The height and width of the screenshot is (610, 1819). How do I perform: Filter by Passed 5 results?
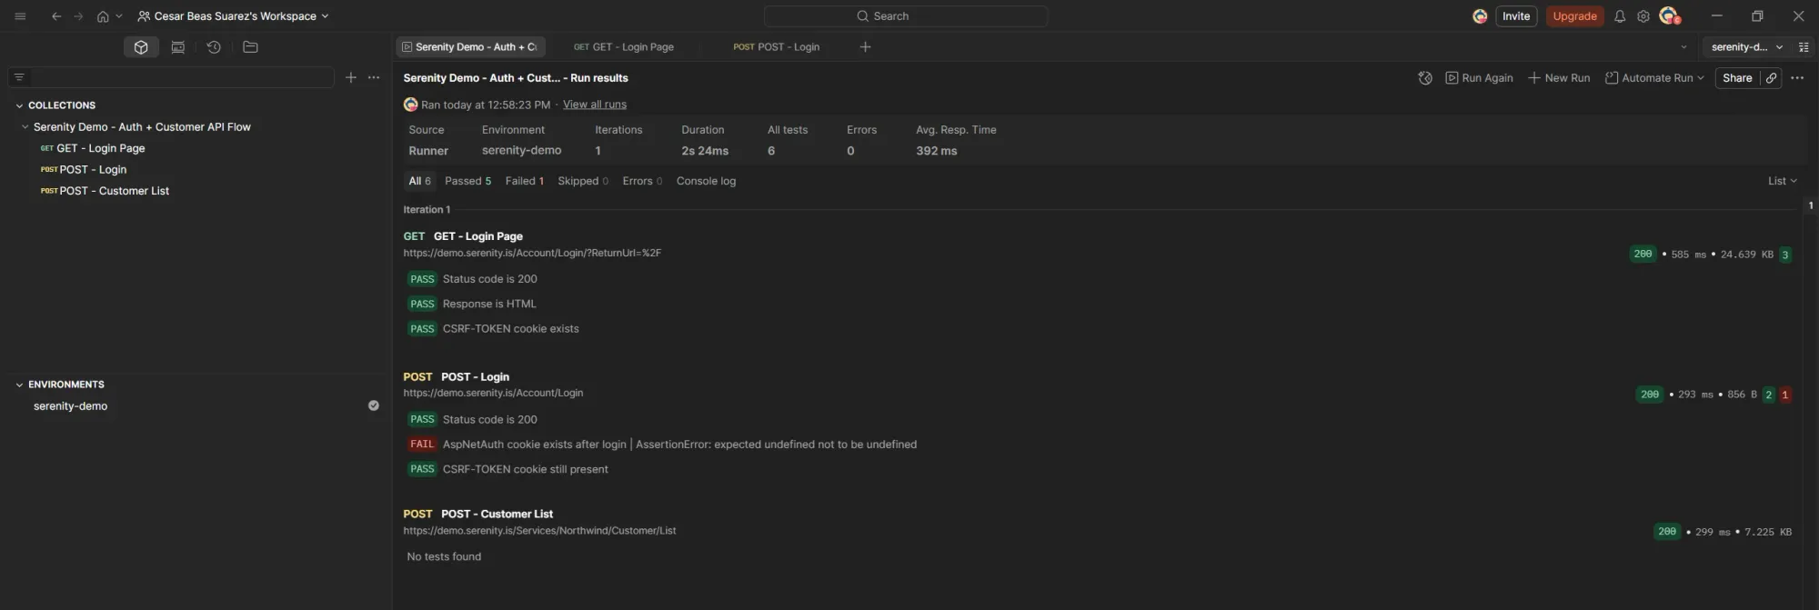click(x=467, y=181)
